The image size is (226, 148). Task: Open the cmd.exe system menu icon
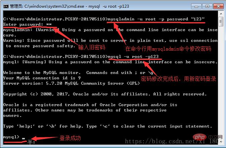(6, 6)
